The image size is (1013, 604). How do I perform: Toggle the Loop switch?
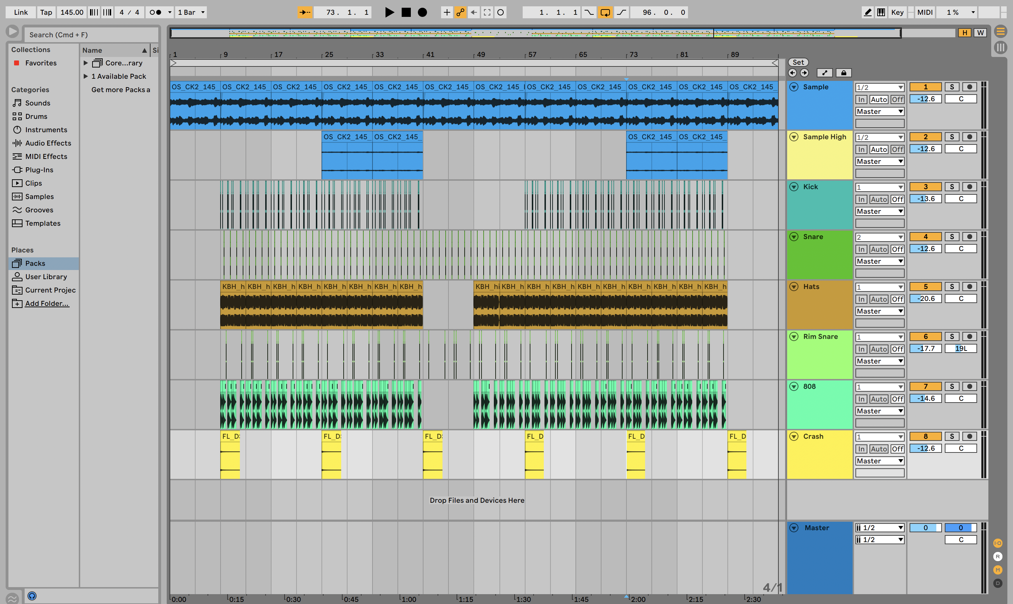[x=605, y=12]
